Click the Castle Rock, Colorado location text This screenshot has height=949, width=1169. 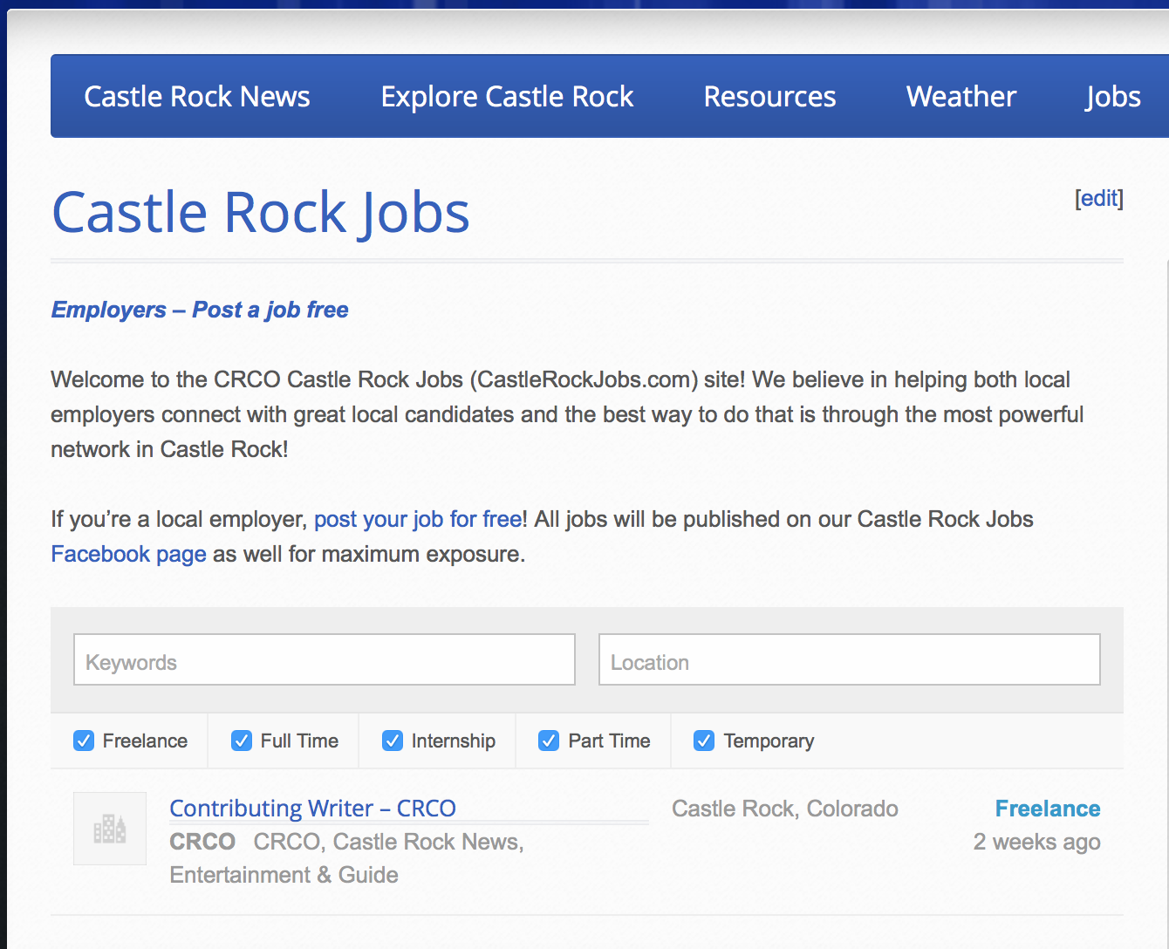(785, 809)
